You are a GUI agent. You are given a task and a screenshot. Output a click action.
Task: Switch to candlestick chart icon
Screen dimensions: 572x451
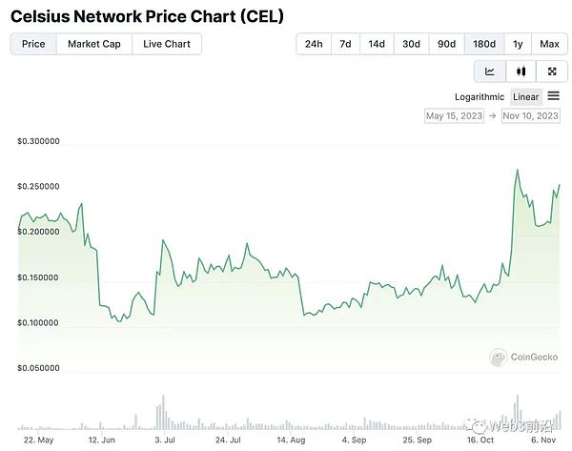521,72
